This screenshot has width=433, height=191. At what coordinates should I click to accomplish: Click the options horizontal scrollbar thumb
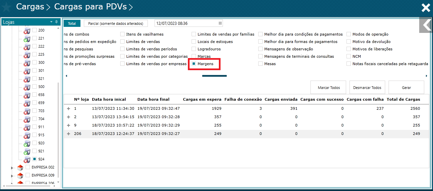click(214, 76)
